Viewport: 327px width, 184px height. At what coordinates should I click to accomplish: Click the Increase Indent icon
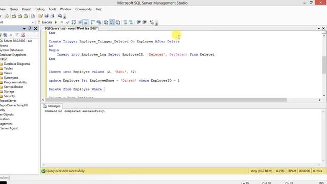point(144,22)
